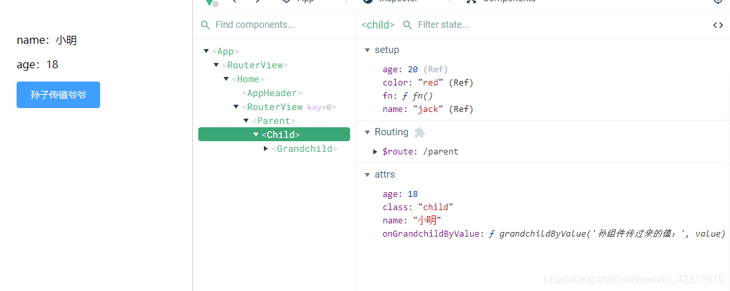Viewport: 730px width, 291px height.
Task: Click the <child> component name in inspector header
Action: coord(378,25)
